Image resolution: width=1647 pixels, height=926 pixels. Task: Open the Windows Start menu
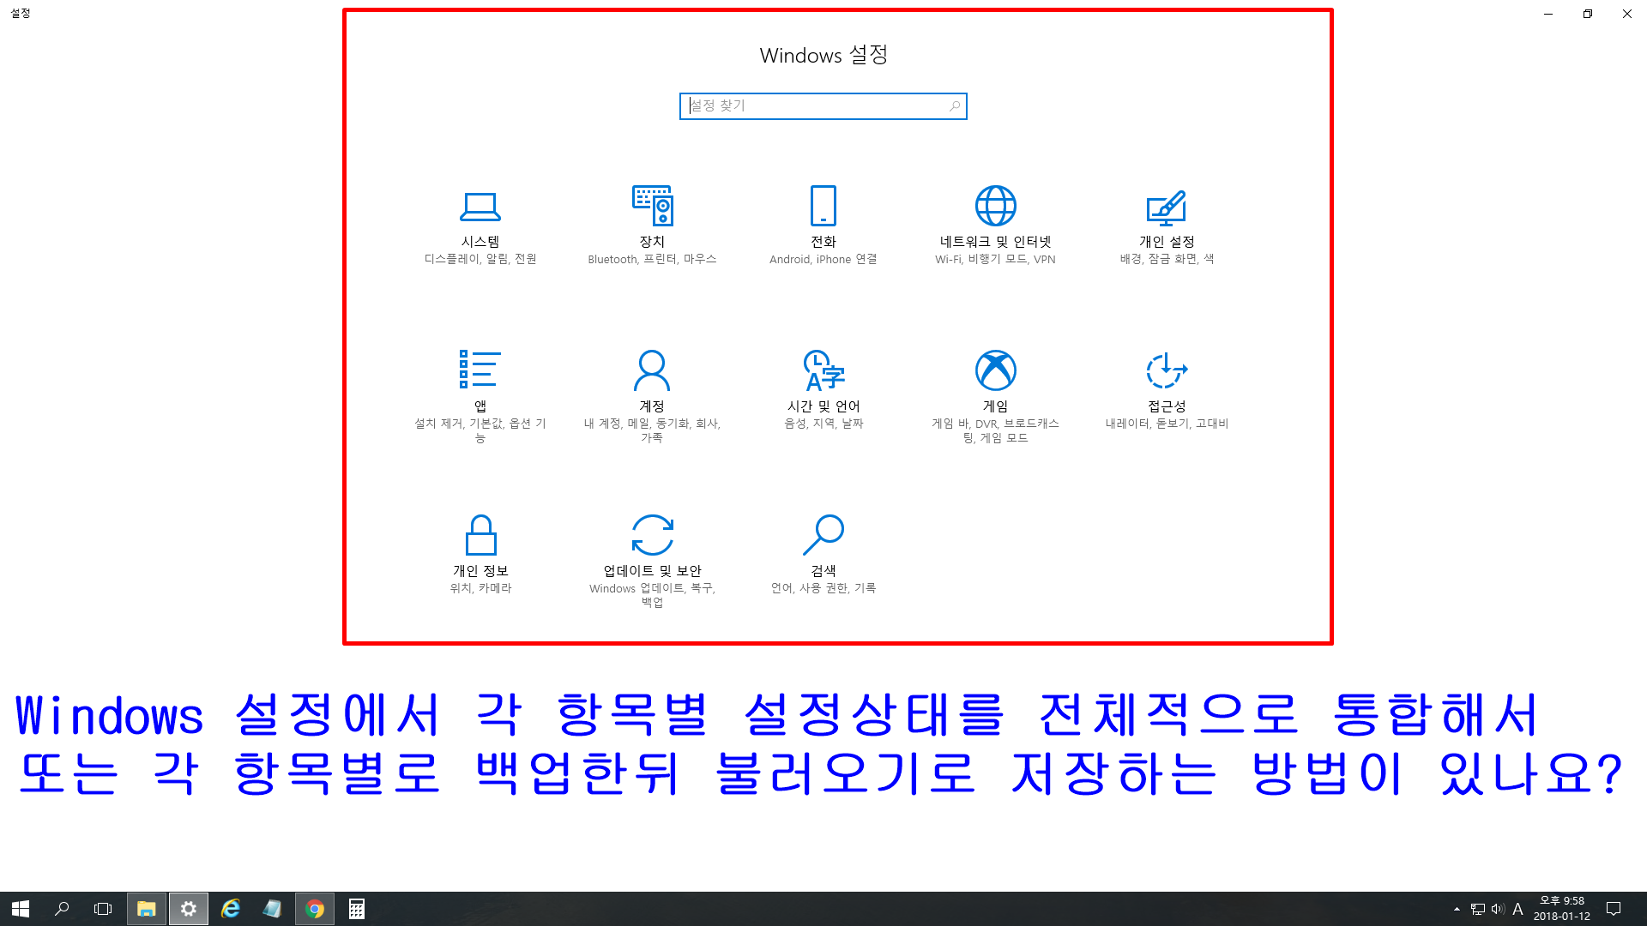point(21,909)
